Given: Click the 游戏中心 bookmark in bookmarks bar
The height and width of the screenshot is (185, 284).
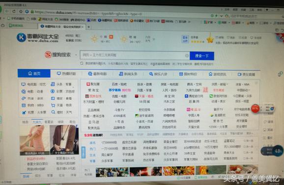Looking at the screenshot, I should pyautogui.click(x=78, y=20).
